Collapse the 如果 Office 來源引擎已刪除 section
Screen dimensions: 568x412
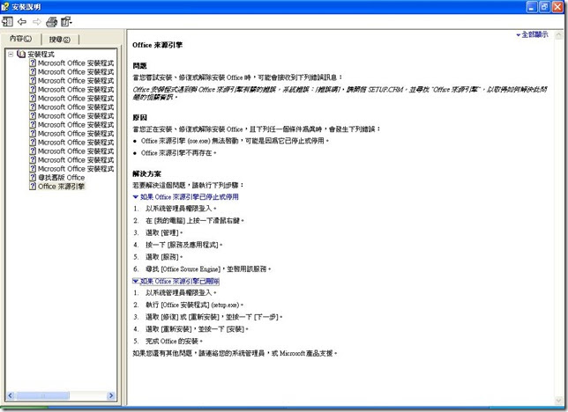176,281
